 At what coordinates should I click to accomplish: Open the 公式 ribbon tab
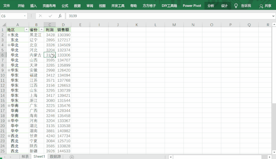(65, 6)
